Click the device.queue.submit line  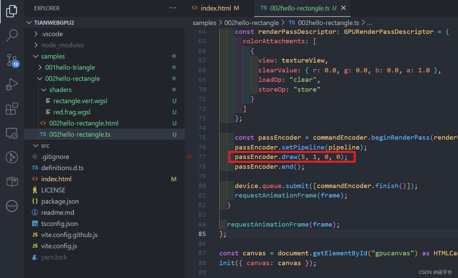point(326,186)
